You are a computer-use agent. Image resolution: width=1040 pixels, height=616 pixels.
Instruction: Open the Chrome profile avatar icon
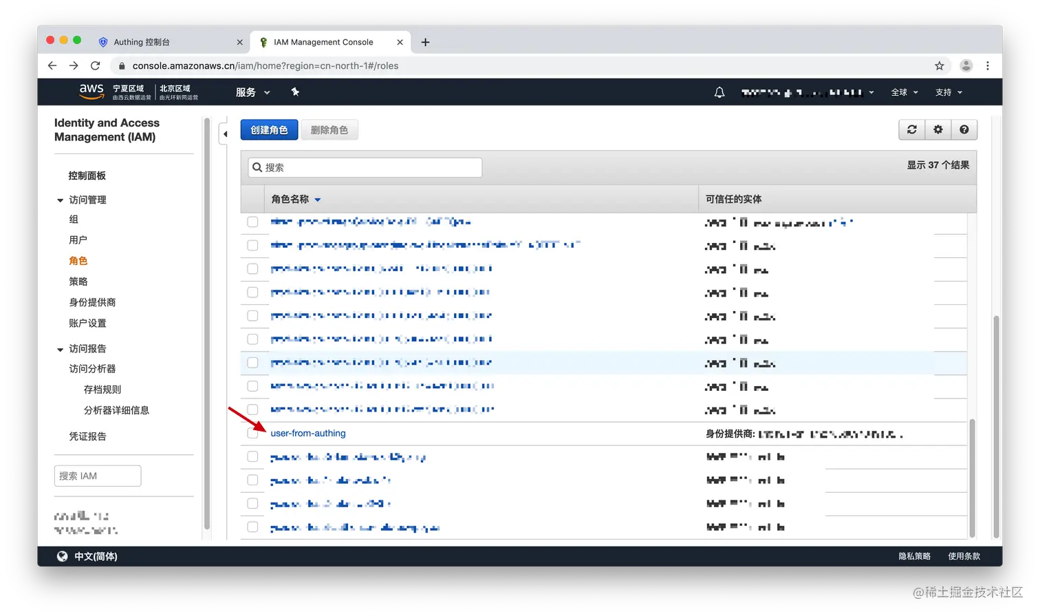click(966, 65)
